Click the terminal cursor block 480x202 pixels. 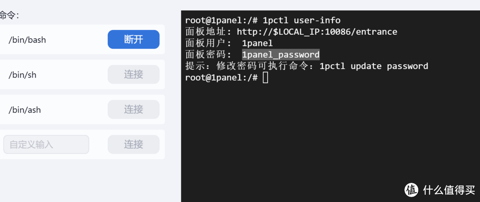(265, 78)
